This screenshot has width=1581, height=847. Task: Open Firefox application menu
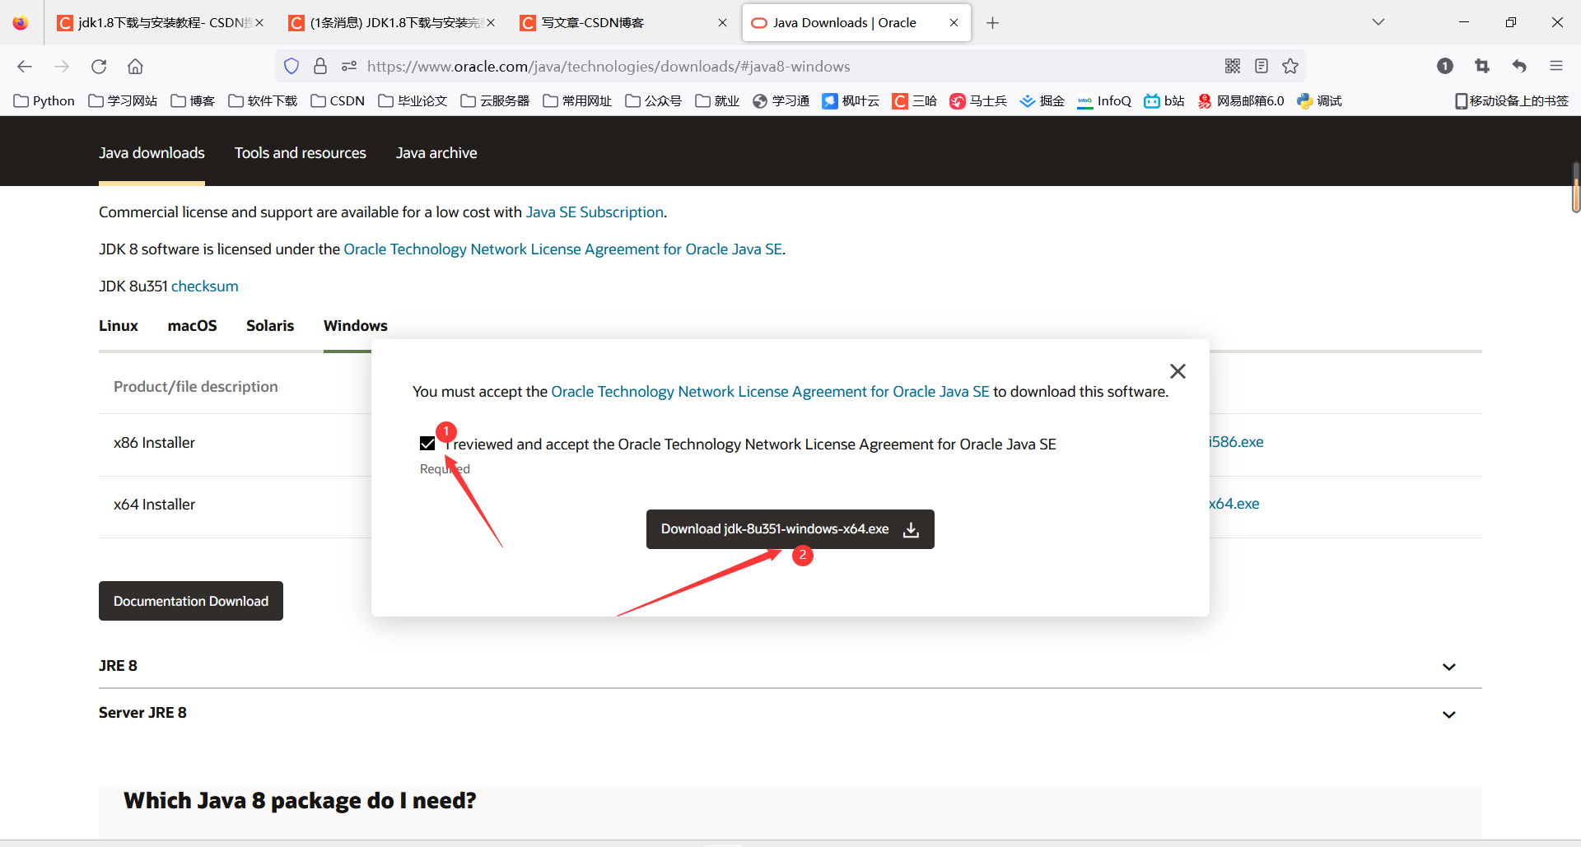(1556, 67)
